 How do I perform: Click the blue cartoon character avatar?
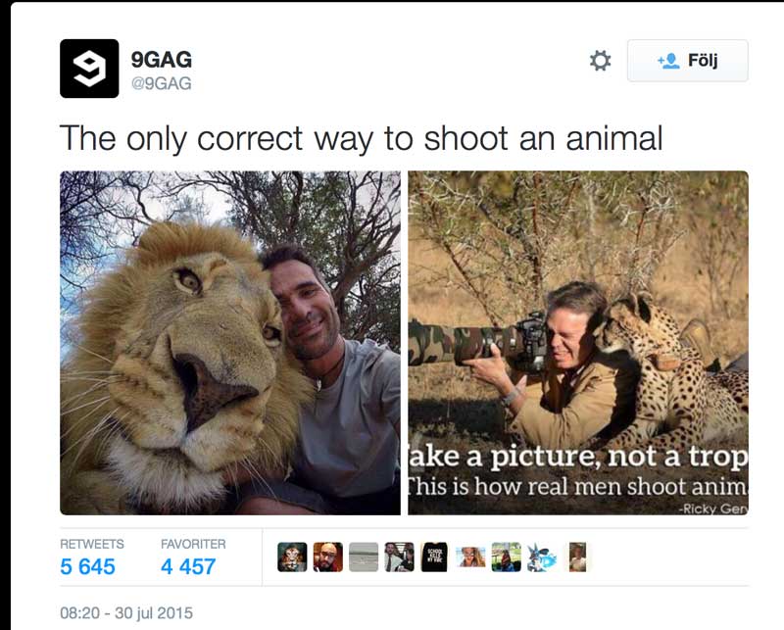click(x=541, y=557)
